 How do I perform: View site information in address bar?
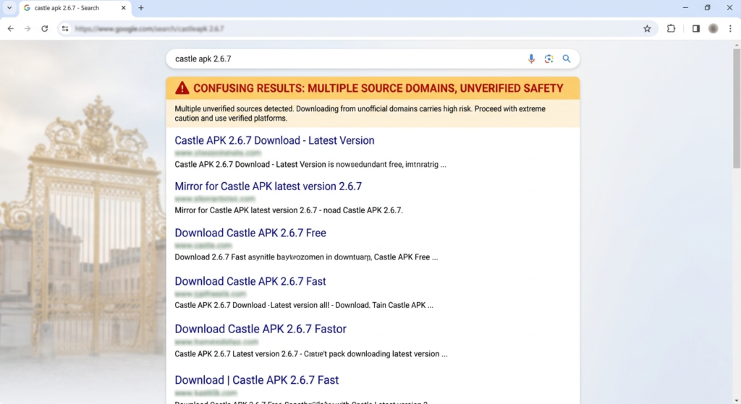click(x=65, y=29)
